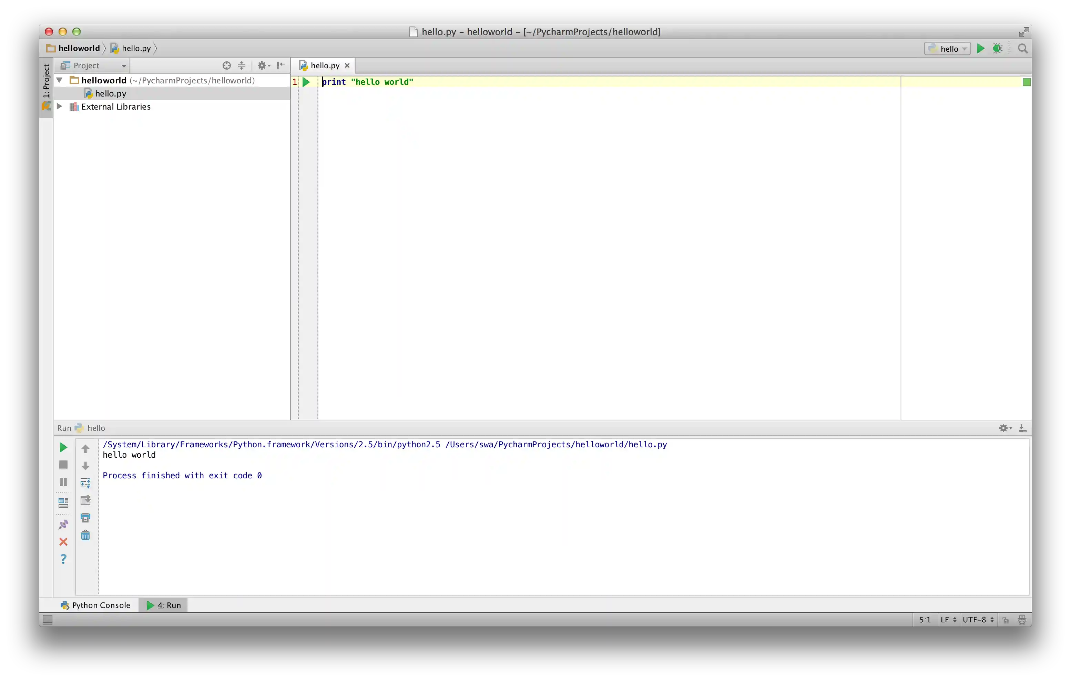1071x681 pixels.
Task: Change UTF-8 file encoding
Action: (x=978, y=620)
